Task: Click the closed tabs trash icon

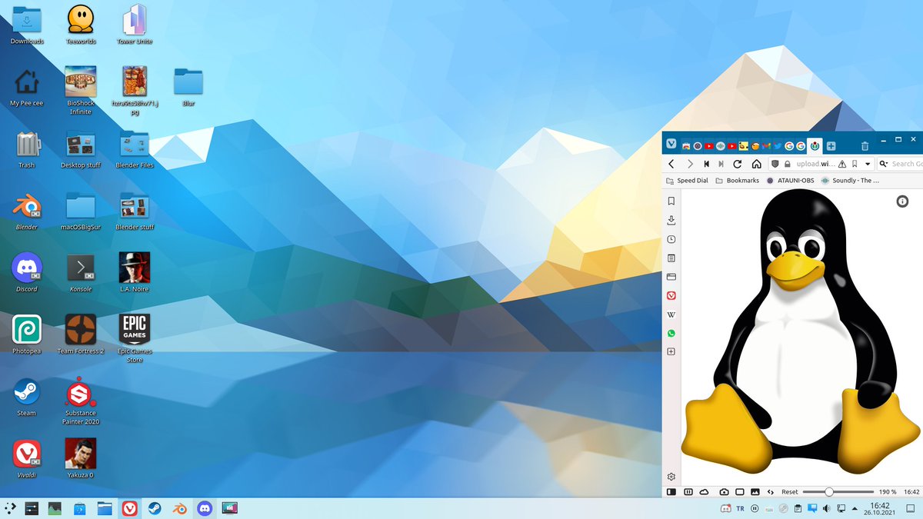Action: pos(865,146)
